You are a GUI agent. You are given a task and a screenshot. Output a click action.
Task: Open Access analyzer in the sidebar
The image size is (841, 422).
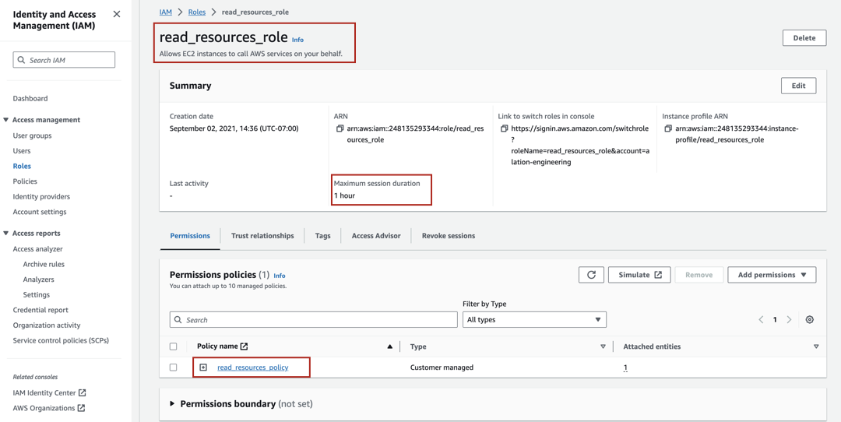pyautogui.click(x=37, y=249)
